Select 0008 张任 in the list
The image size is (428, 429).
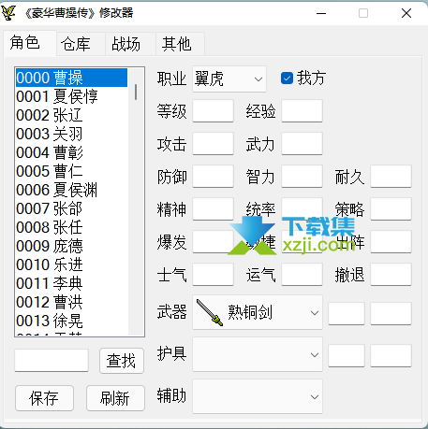(x=71, y=227)
